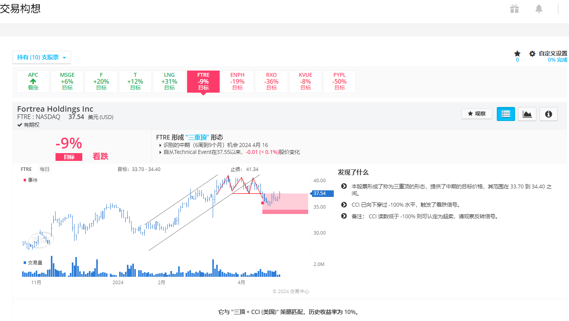The width and height of the screenshot is (569, 321).
Task: Click the first 发现了什么 bullet arrow
Action: tap(344, 186)
